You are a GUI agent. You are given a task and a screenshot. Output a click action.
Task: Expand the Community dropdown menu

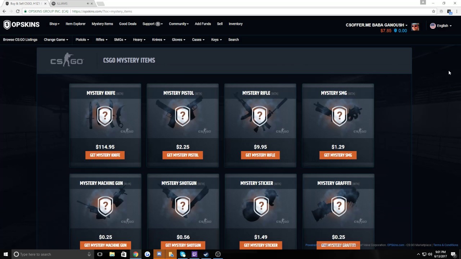(x=179, y=24)
